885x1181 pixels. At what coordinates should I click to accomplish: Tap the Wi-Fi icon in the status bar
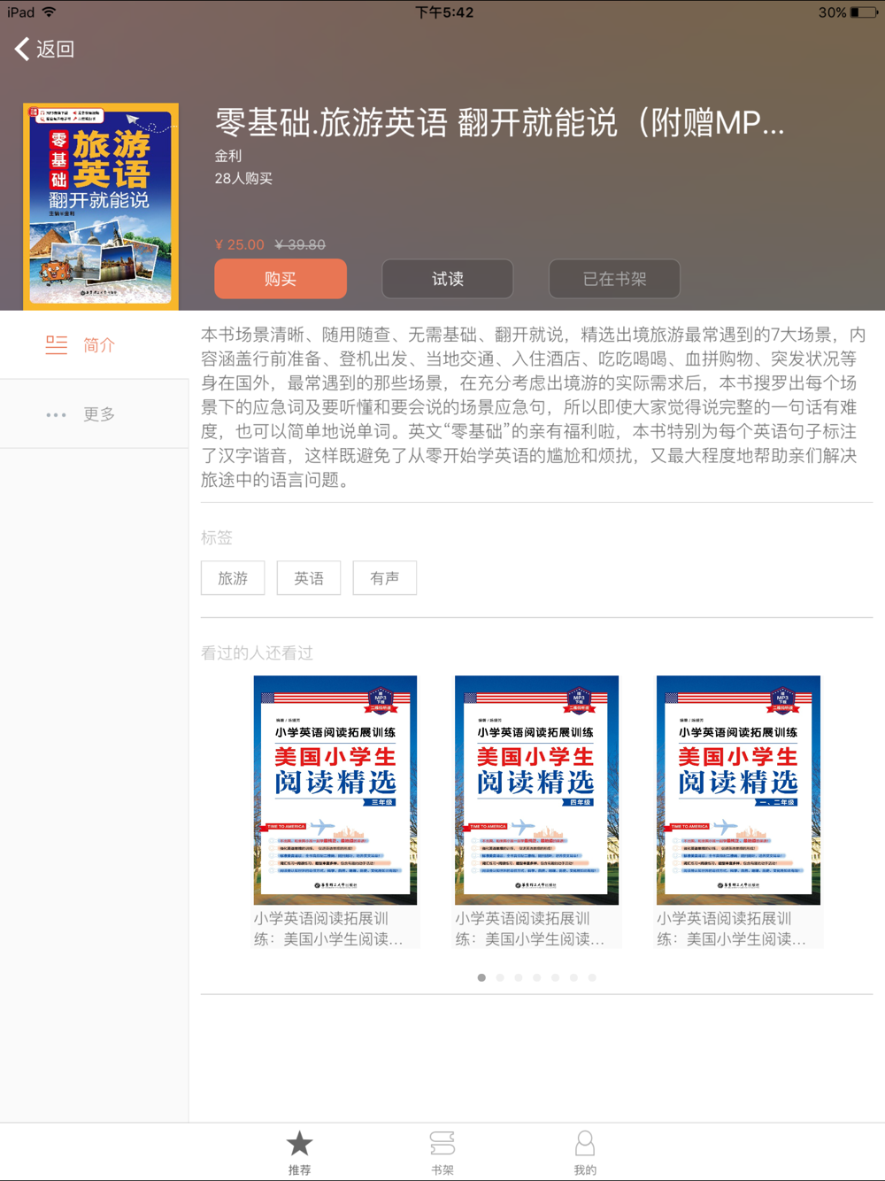click(49, 12)
